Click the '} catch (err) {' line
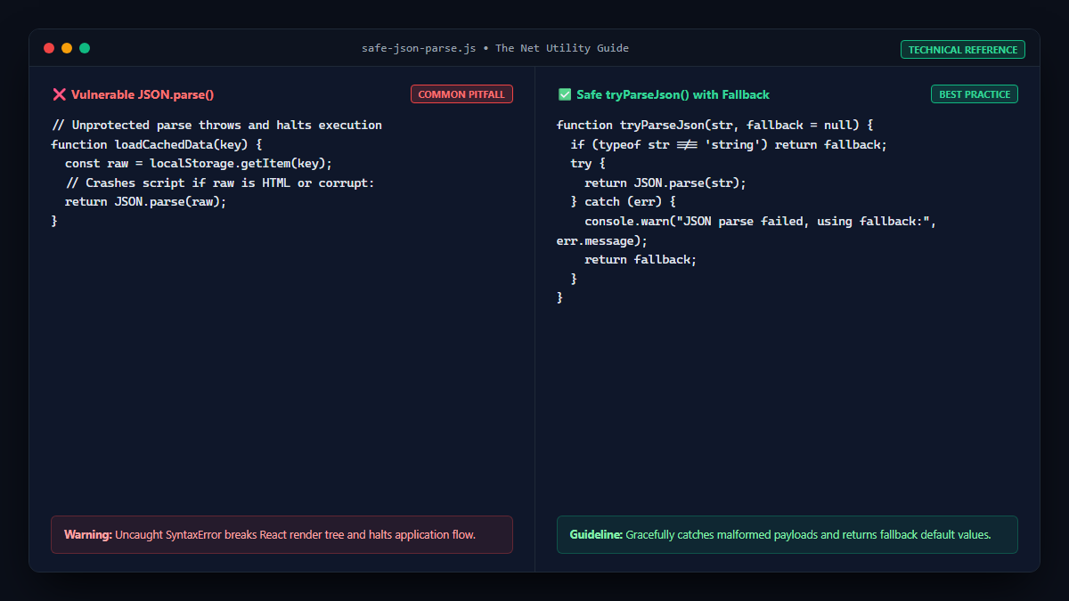 [624, 201]
